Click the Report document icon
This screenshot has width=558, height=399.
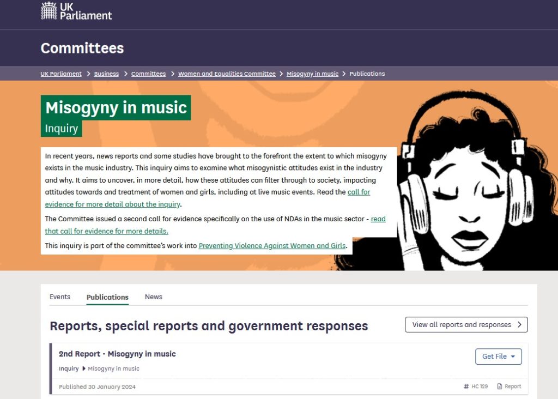click(x=500, y=386)
